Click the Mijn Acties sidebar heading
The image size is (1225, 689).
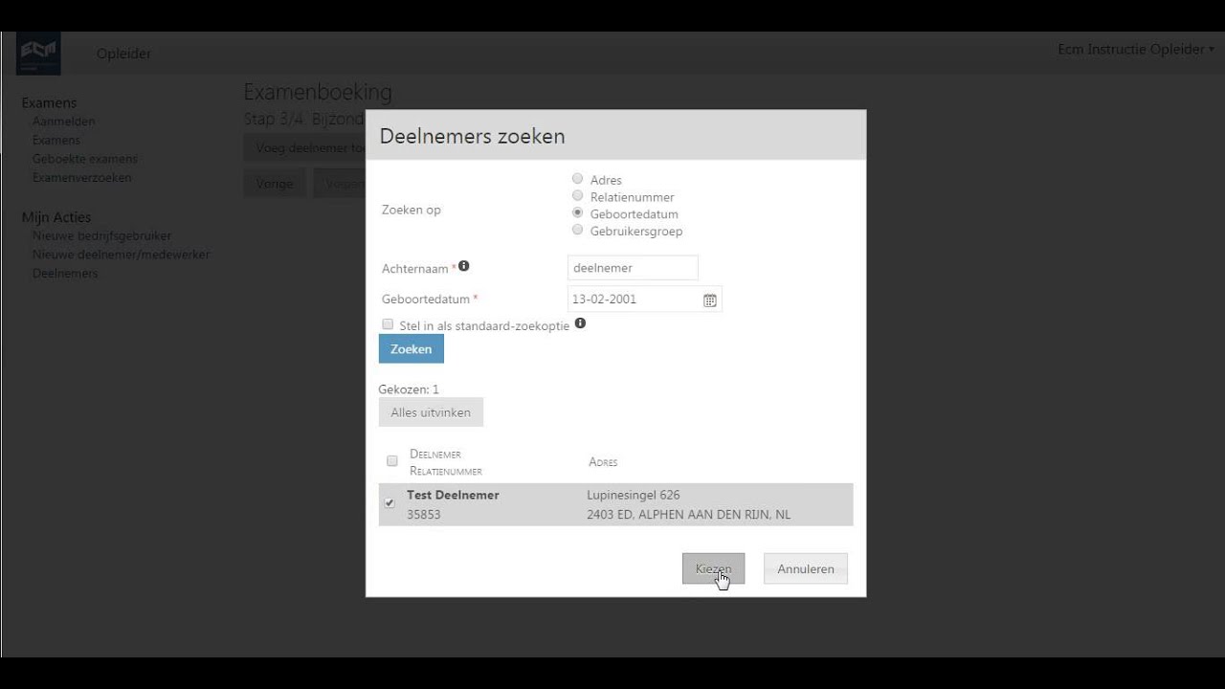[x=56, y=217]
